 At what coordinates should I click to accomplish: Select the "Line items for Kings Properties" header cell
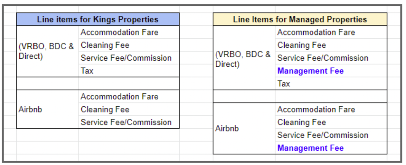click(98, 19)
